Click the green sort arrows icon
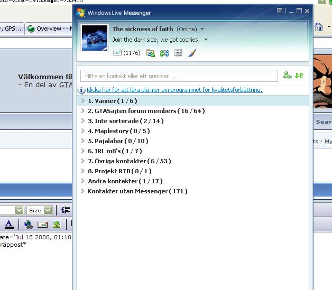Screen dimensions: 332x290 click(x=299, y=76)
